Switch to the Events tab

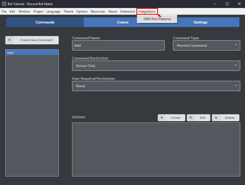[123, 22]
